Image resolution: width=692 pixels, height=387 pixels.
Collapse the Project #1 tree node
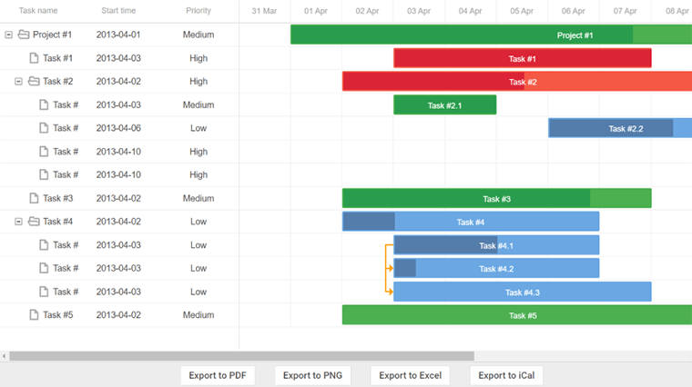pos(9,35)
